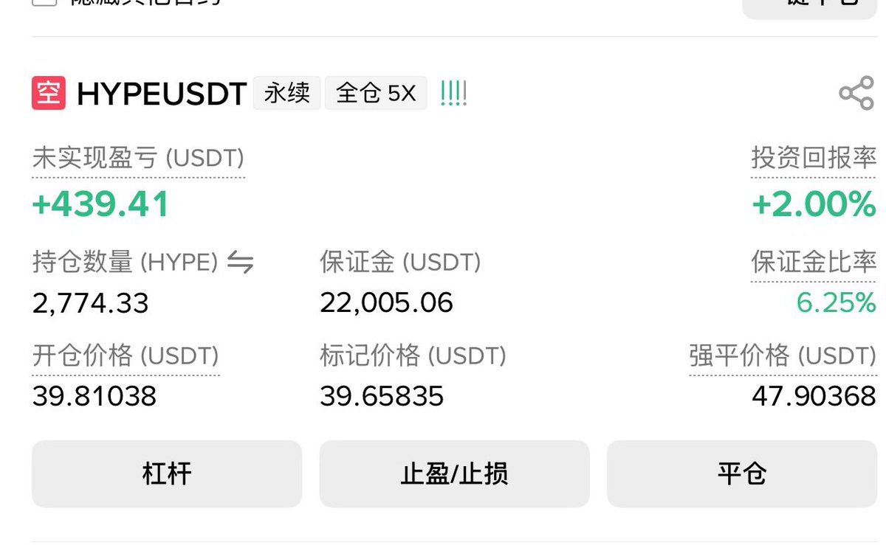
Task: Tap the green signal bars indicator
Action: point(453,94)
